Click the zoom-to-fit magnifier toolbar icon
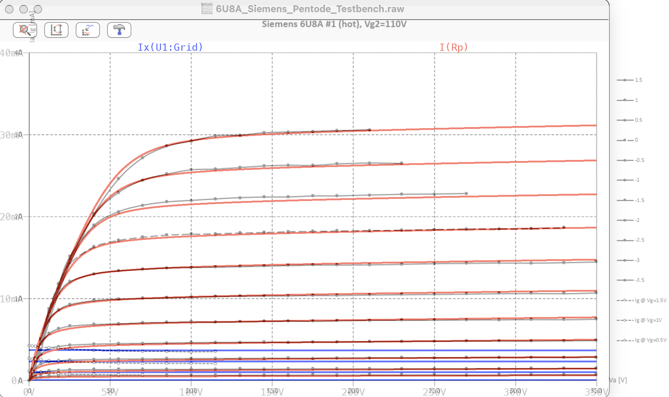This screenshot has height=397, width=669. 25,30
